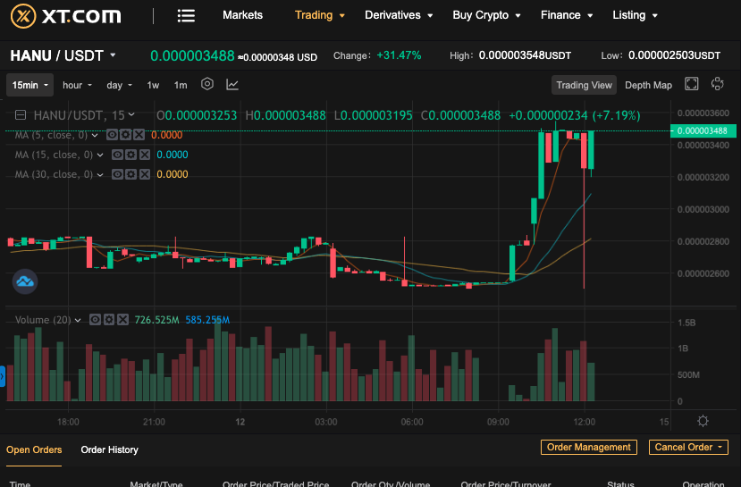Open the HANU / USDT pair selector
741x487 pixels.
(63, 55)
